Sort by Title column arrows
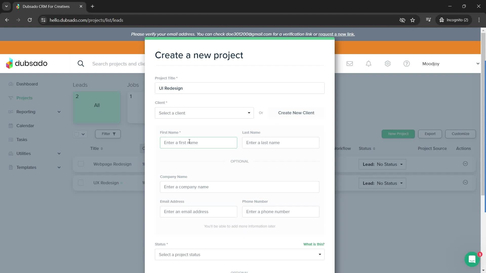Image resolution: width=486 pixels, height=273 pixels. (x=102, y=149)
